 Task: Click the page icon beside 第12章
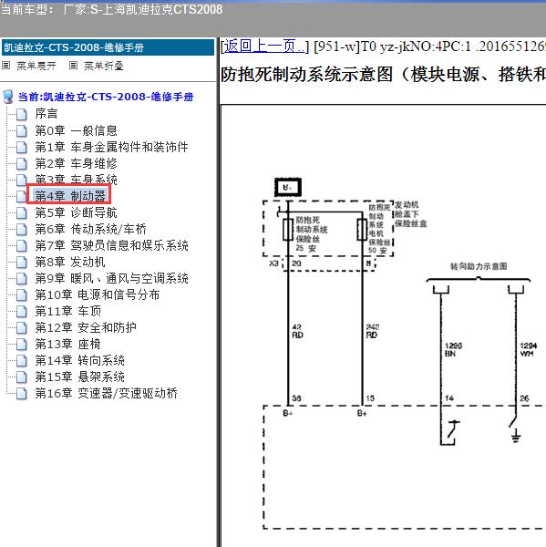22,327
